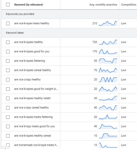Sort by Avg. monthly searches header
The width and height of the screenshot is (137, 149).
(x=103, y=5)
